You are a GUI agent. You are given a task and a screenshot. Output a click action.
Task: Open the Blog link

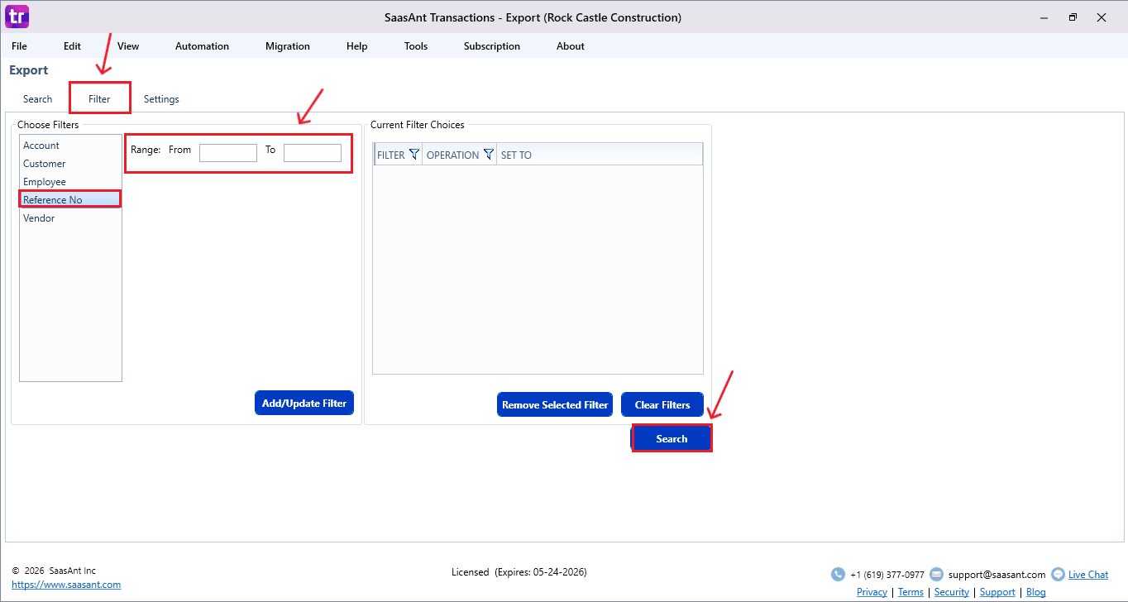1036,592
